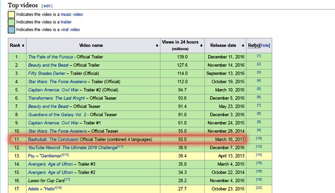Open Adele link in row 17

33,189
